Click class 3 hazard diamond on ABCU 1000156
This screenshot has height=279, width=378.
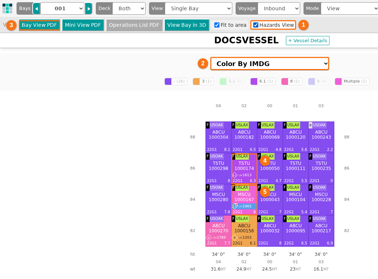pyautogui.click(x=235, y=238)
